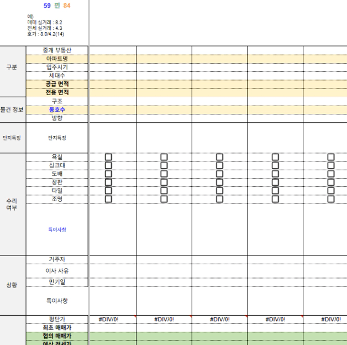Viewport: 347px width, 345px height.
Task: Select the #DIV/0! cell in fifth data column
Action: [325, 320]
